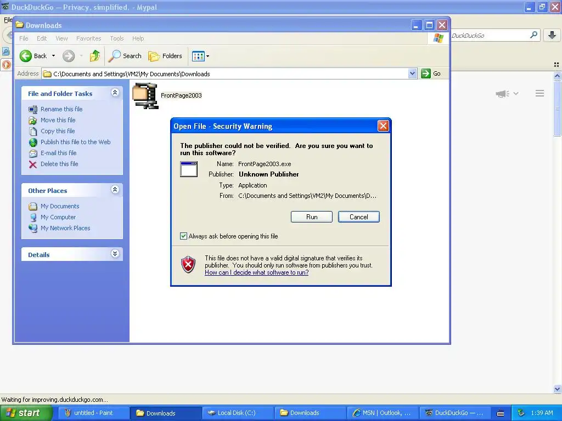Click the FrontPage2003 file name label
Screen dimensions: 562x421
181,95
